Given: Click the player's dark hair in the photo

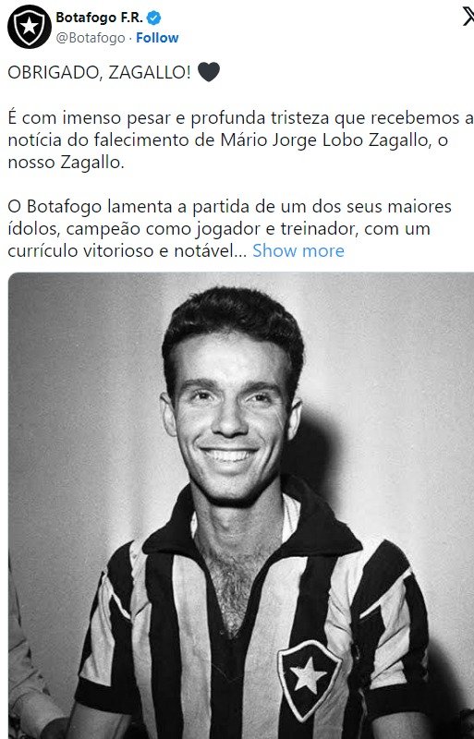Looking at the screenshot, I should click(233, 321).
